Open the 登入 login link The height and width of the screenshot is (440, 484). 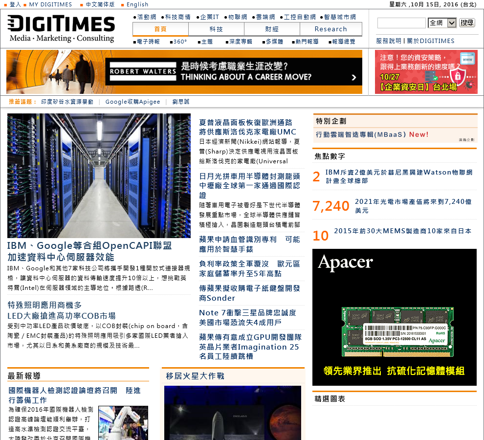(15, 4)
